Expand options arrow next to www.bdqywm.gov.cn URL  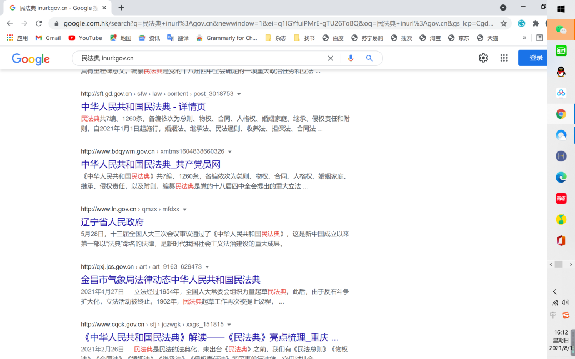point(230,151)
